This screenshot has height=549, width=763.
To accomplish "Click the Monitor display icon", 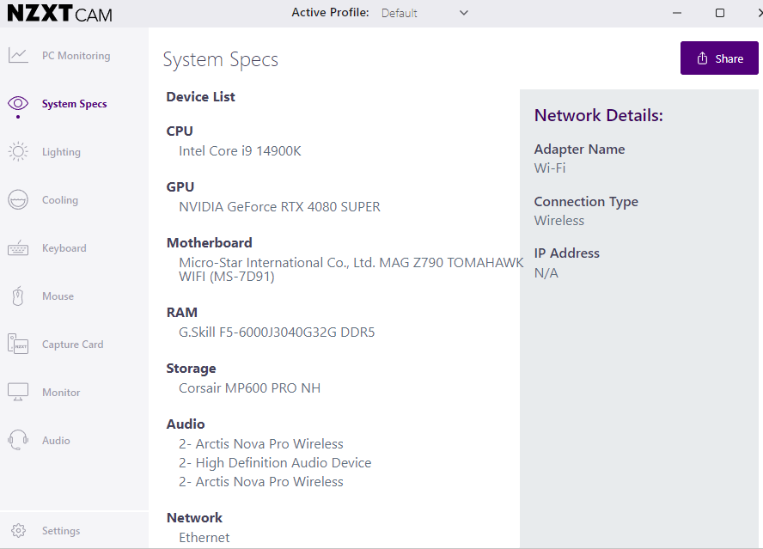I will (x=18, y=392).
